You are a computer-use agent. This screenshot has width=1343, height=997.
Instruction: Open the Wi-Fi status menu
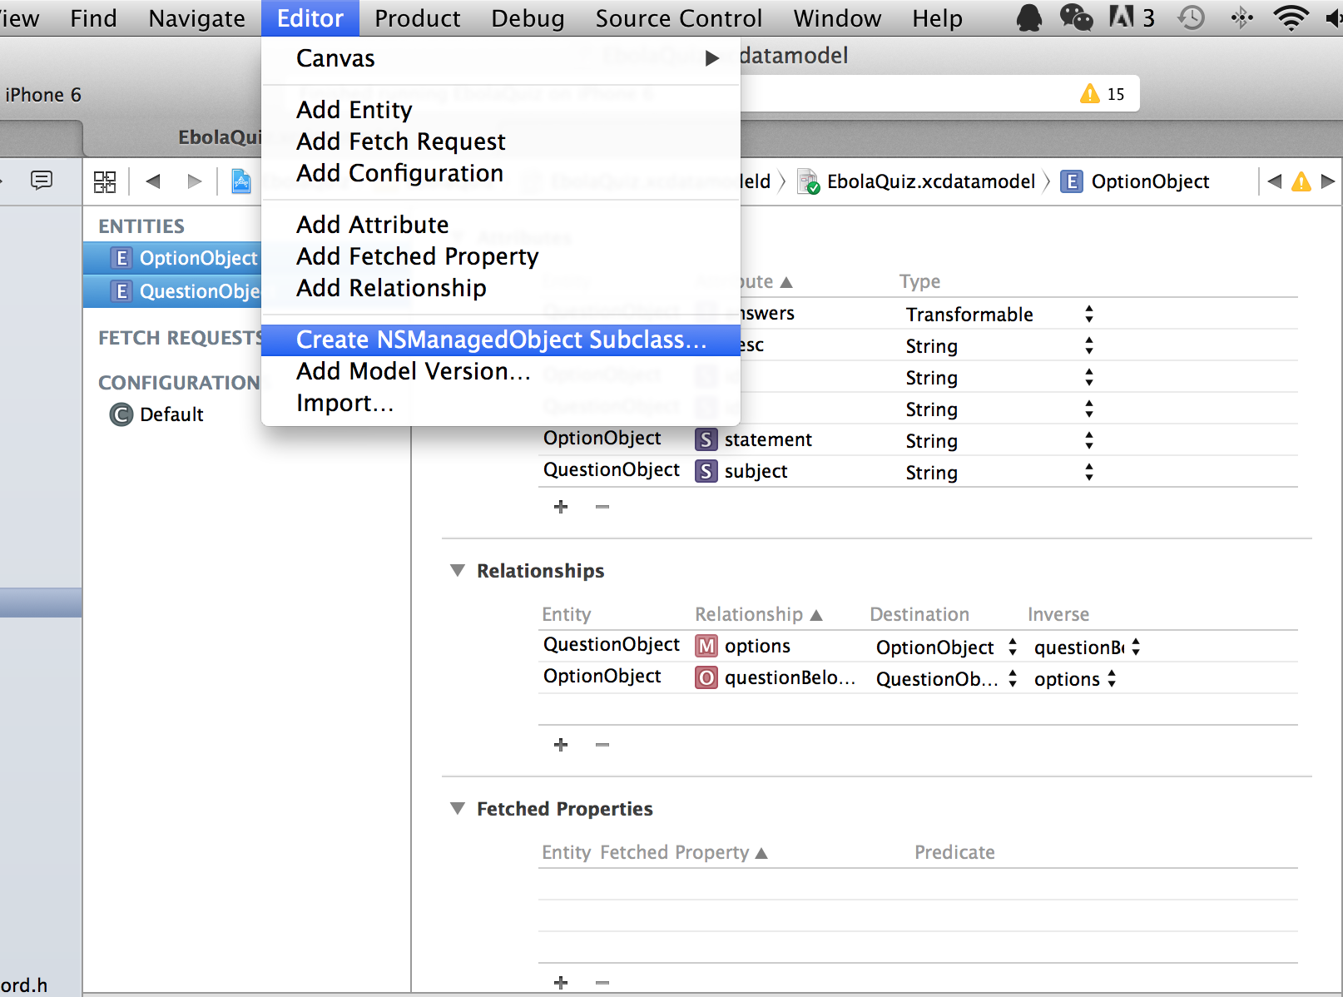tap(1291, 17)
